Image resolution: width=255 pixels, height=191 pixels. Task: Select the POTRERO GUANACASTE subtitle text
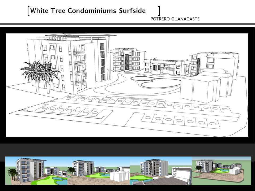(x=175, y=19)
